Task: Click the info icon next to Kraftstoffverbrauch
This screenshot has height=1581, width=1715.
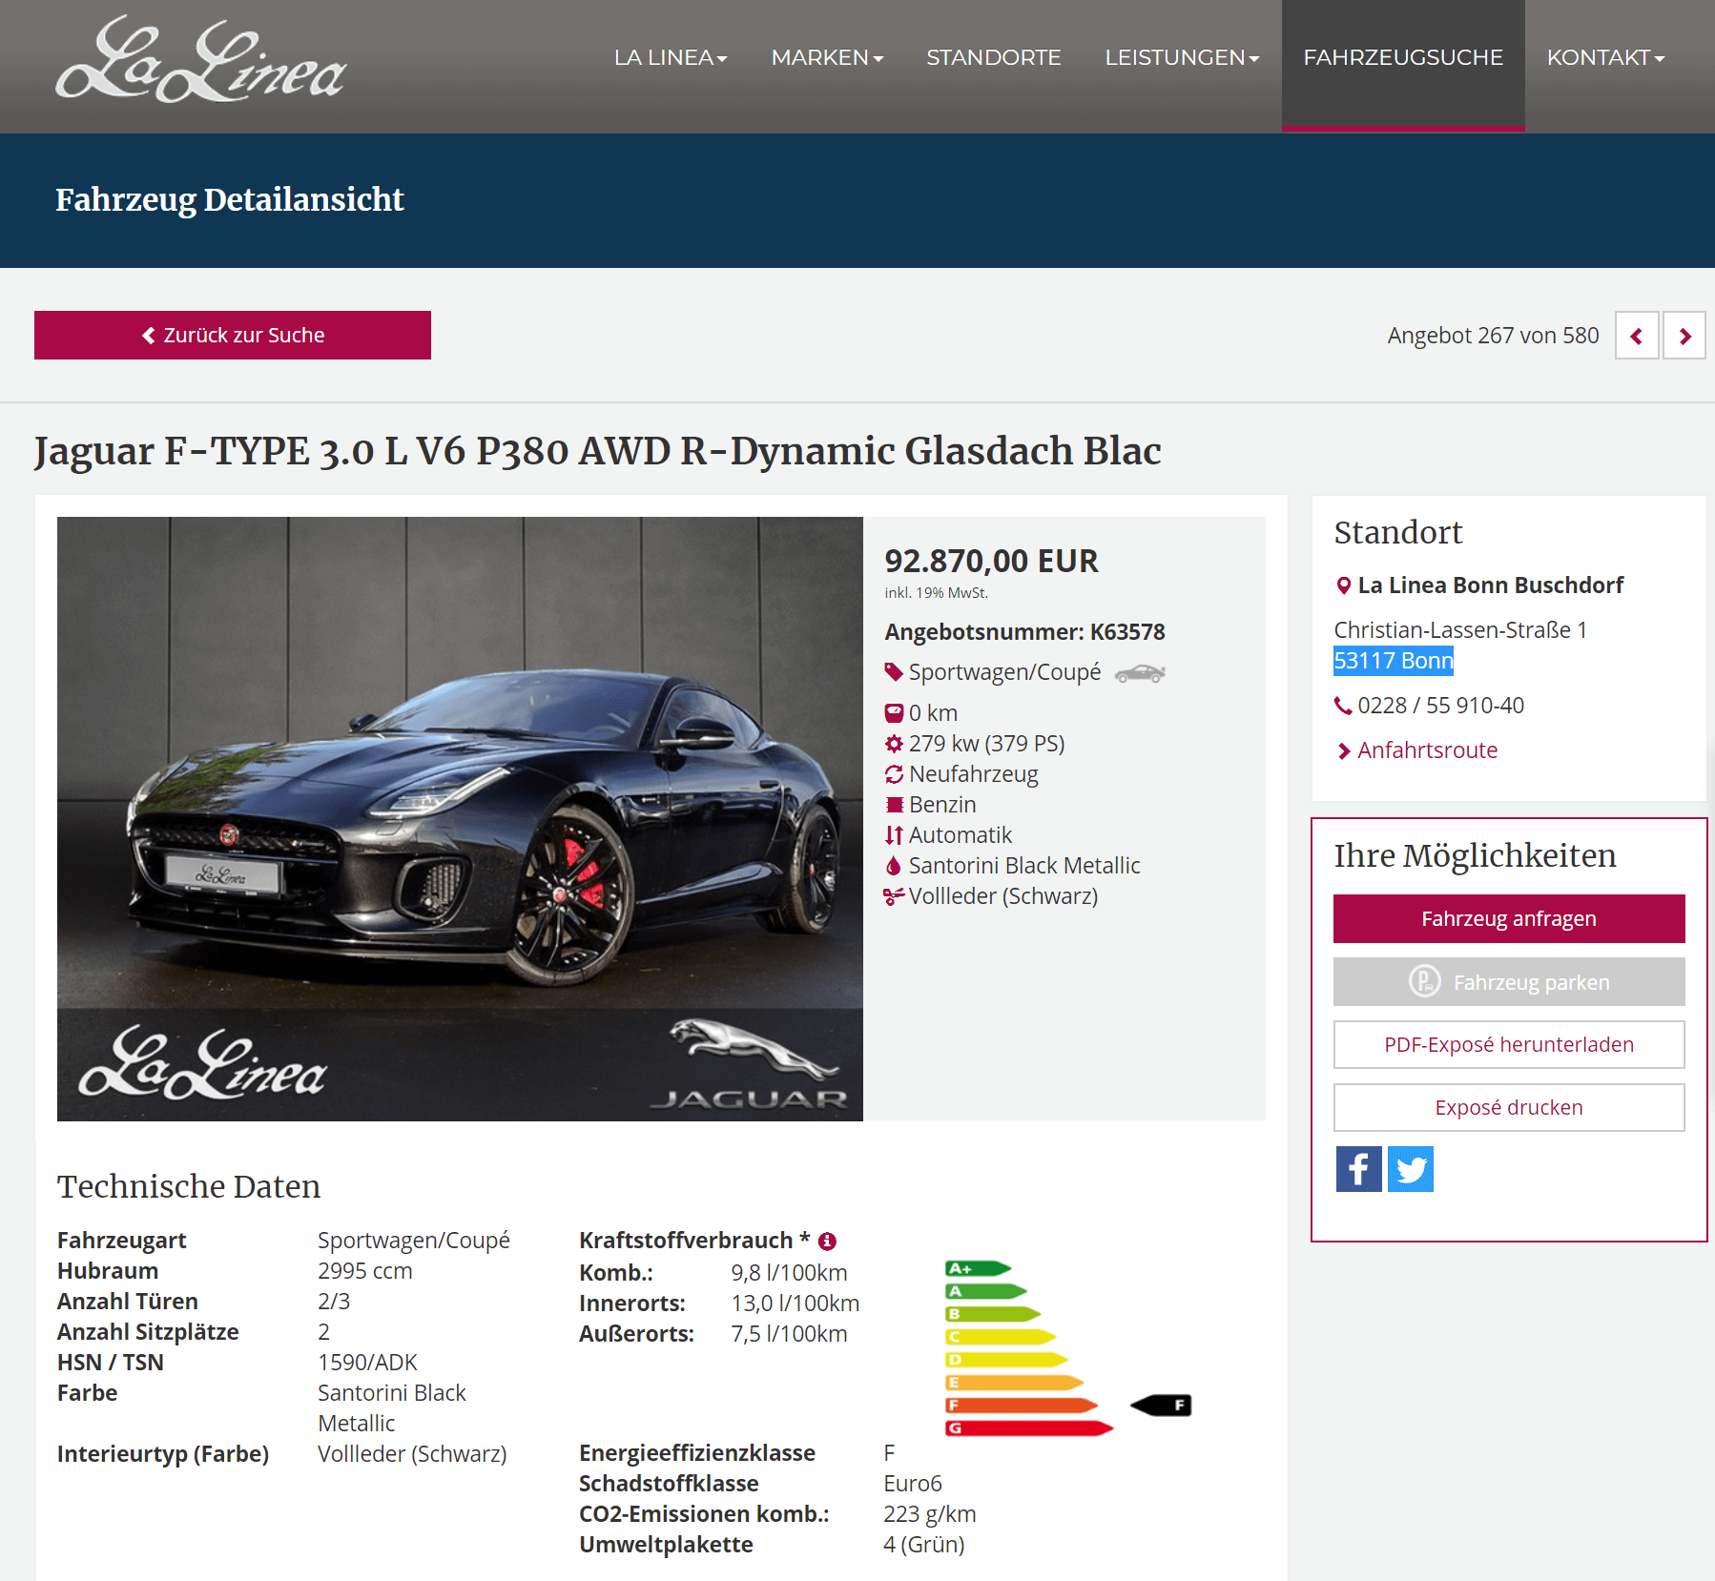Action: tap(827, 1241)
